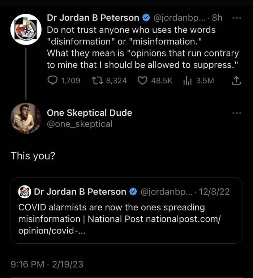This screenshot has height=278, width=253.
Task: Click the 8h timestamp on Peterson's tweet
Action: [217, 18]
